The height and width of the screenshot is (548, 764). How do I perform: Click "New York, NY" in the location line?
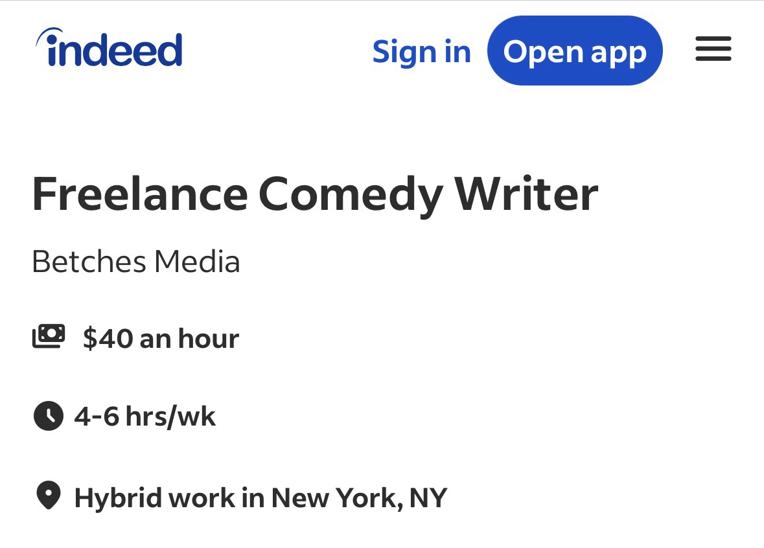click(x=359, y=497)
